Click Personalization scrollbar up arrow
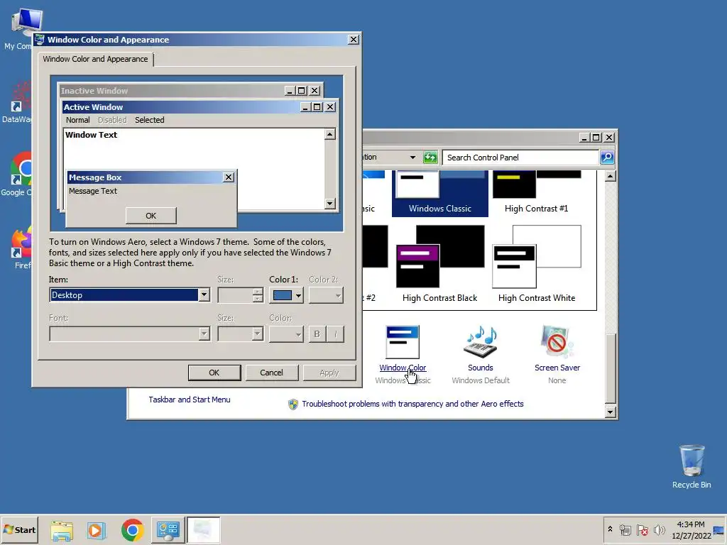This screenshot has height=545, width=727. [x=611, y=176]
